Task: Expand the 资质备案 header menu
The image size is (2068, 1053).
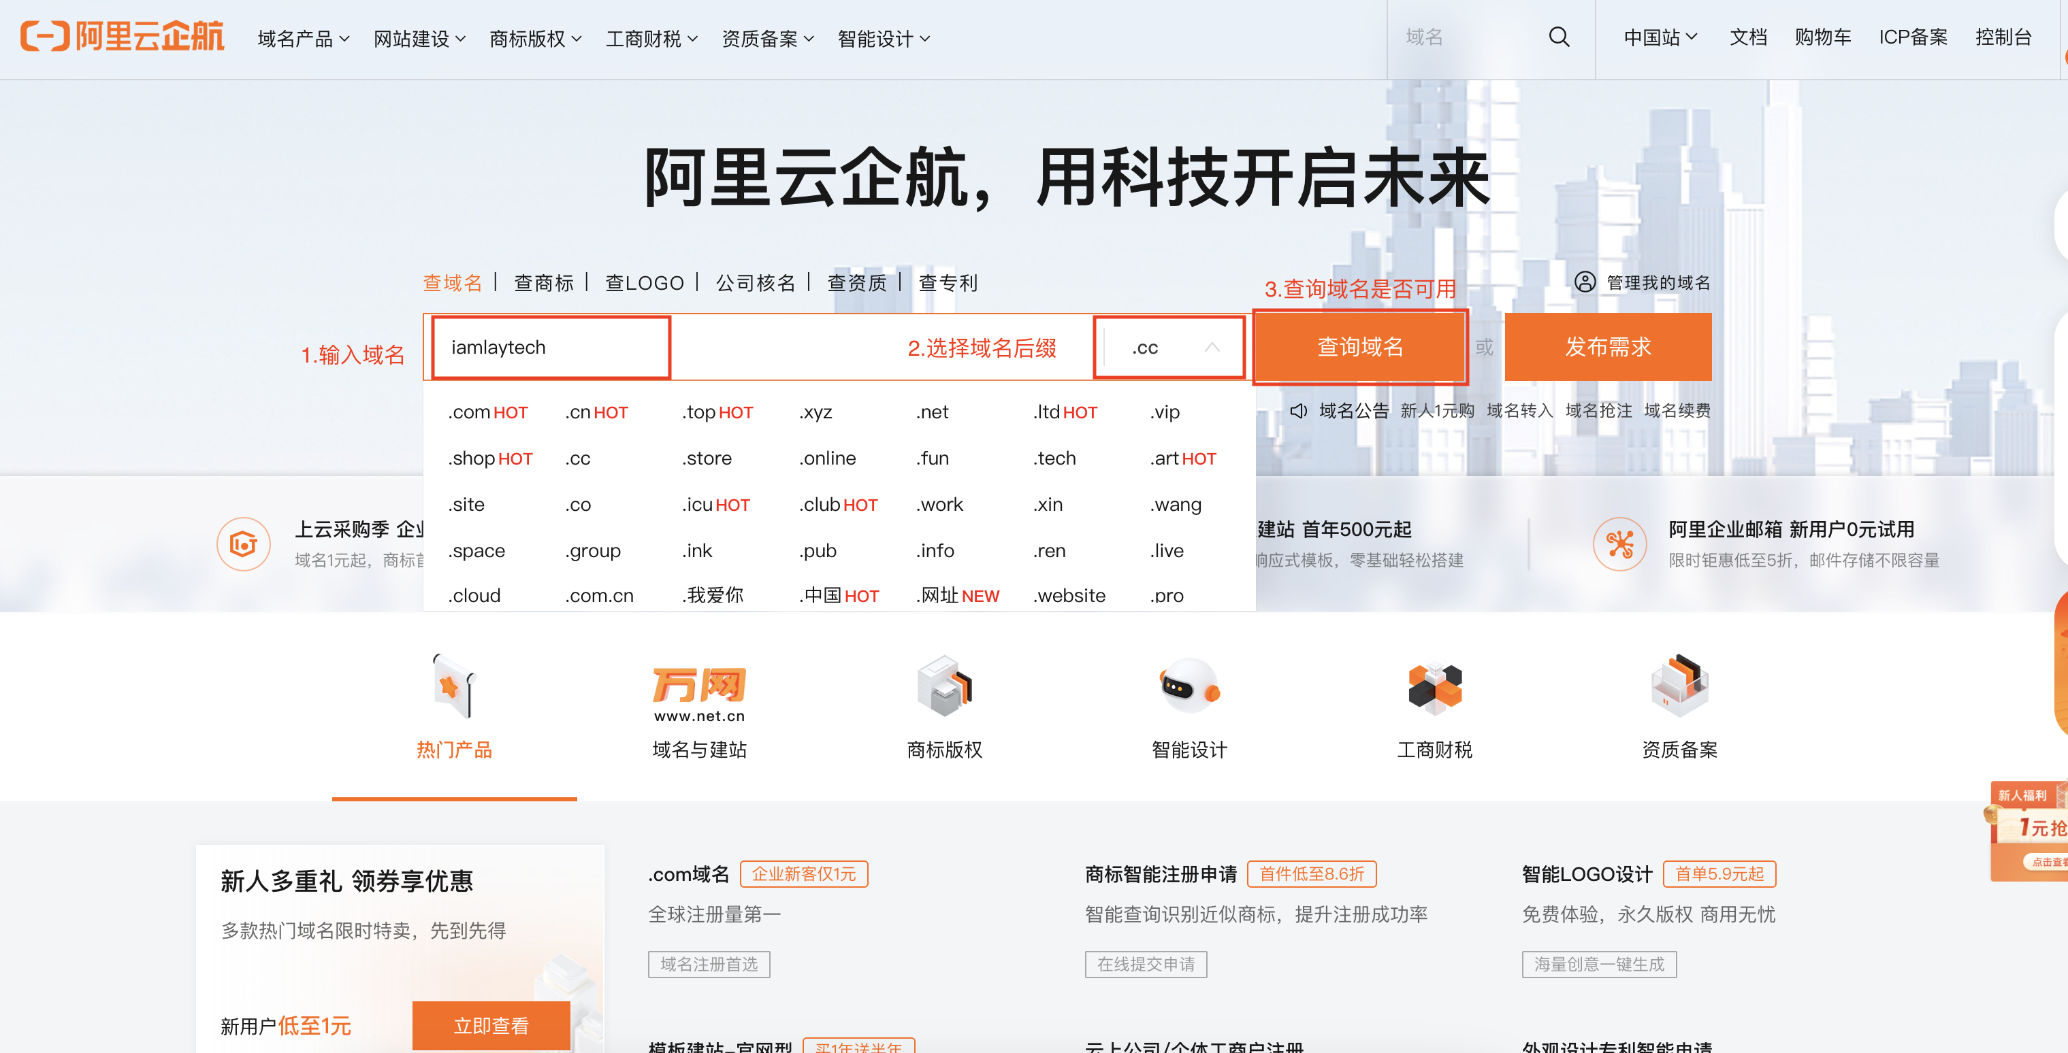Action: [x=767, y=39]
